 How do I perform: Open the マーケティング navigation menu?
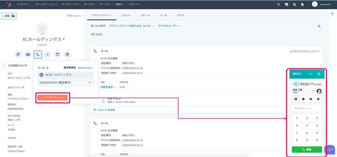tap(71, 4)
